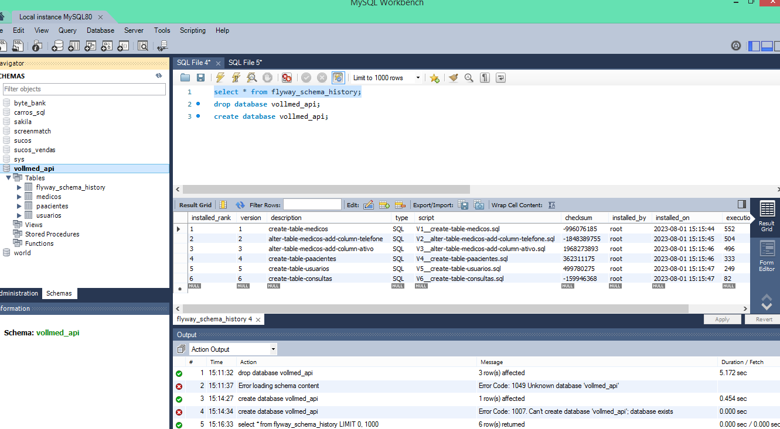Viewport: 780px width, 429px height.
Task: Toggle word wrap in the editor
Action: pyautogui.click(x=500, y=77)
